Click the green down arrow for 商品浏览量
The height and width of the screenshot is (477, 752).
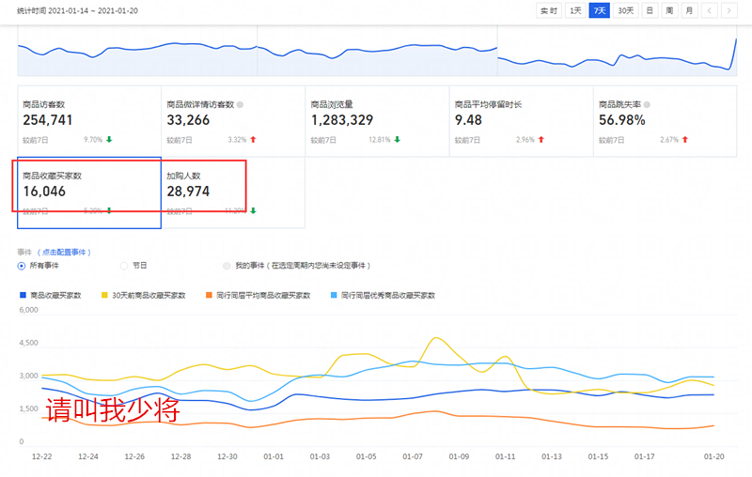(x=397, y=139)
